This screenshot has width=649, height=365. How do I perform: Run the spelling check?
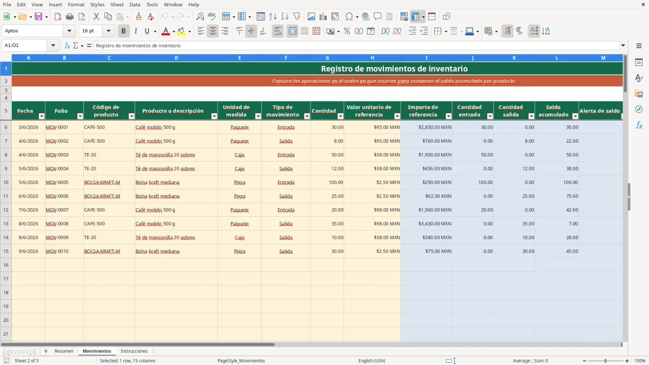[x=212, y=17]
